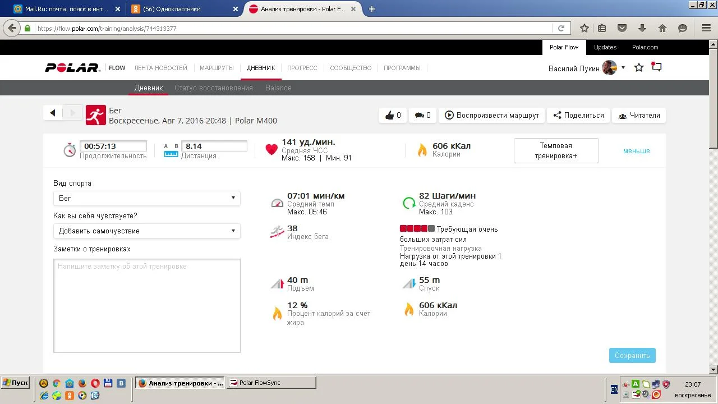
Task: Click the stopwatch duration icon
Action: pyautogui.click(x=70, y=150)
